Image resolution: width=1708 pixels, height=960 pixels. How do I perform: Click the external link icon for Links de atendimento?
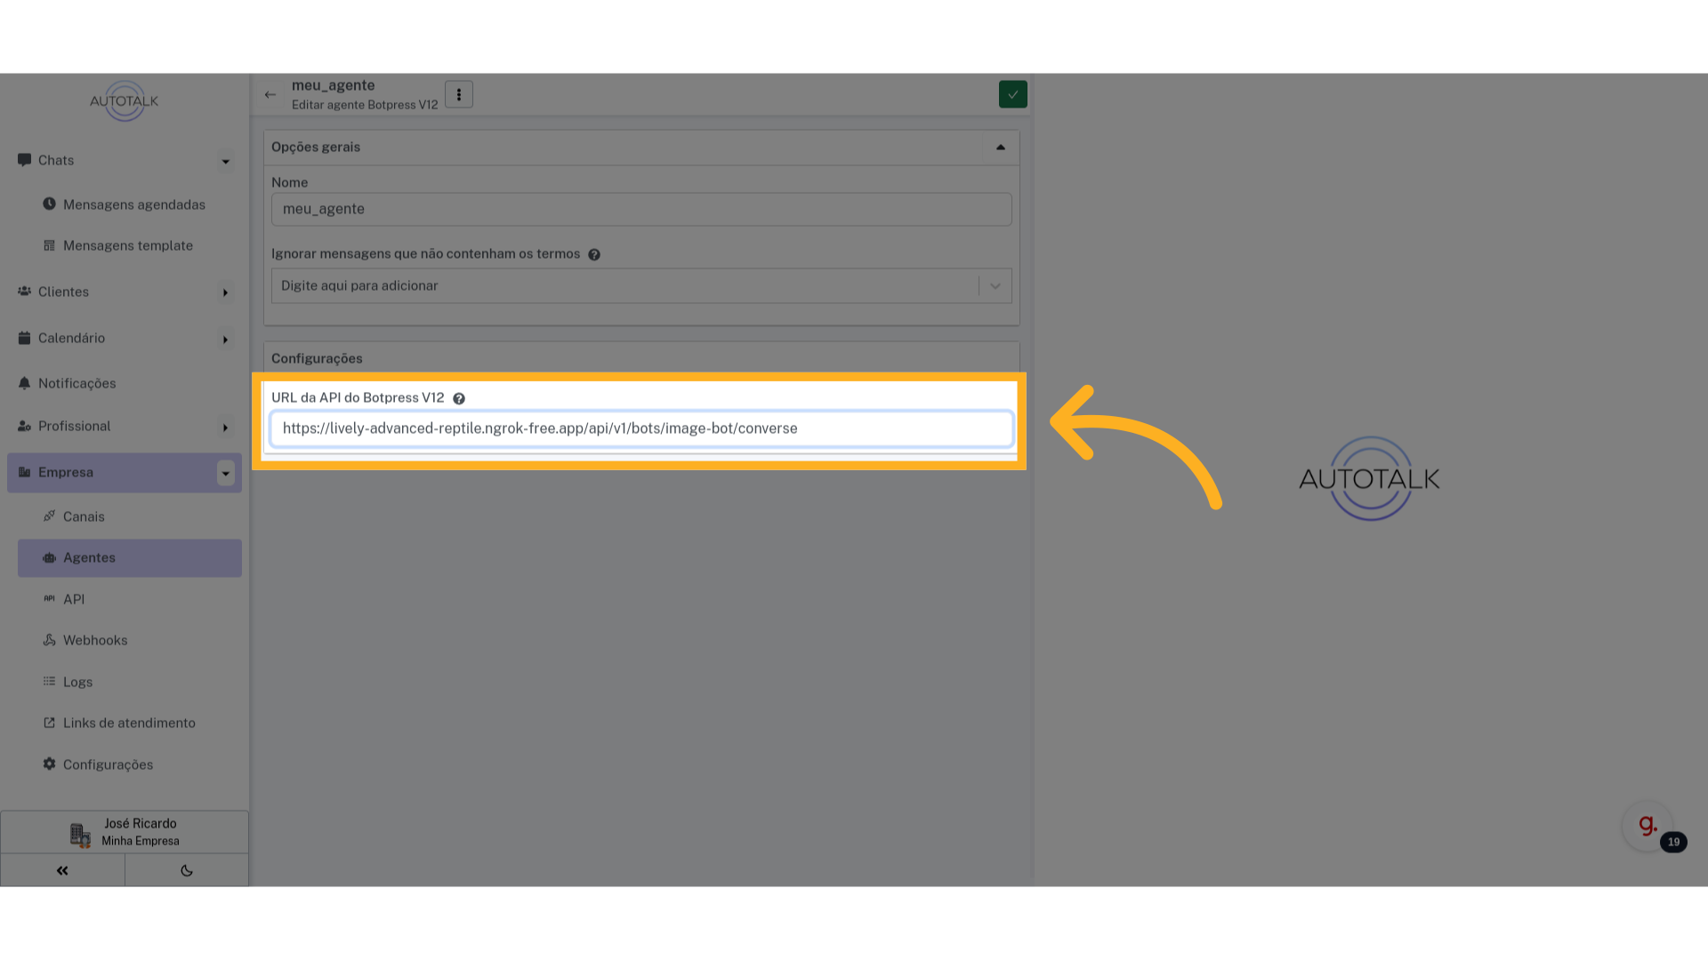49,723
